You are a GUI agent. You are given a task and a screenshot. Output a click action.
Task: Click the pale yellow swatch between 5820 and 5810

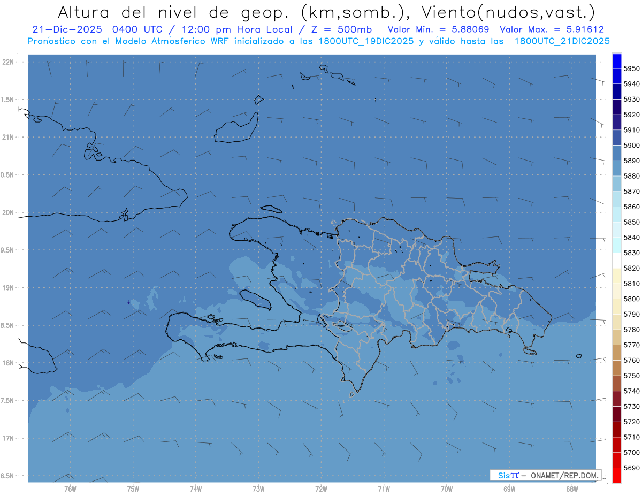pos(617,276)
